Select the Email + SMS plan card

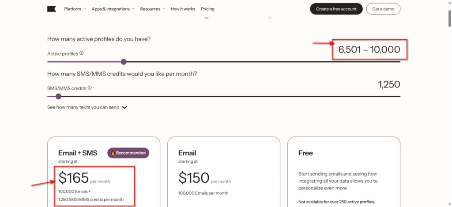[x=103, y=172]
